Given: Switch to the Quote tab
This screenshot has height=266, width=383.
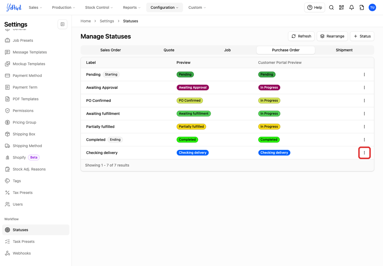Looking at the screenshot, I should pos(169,50).
